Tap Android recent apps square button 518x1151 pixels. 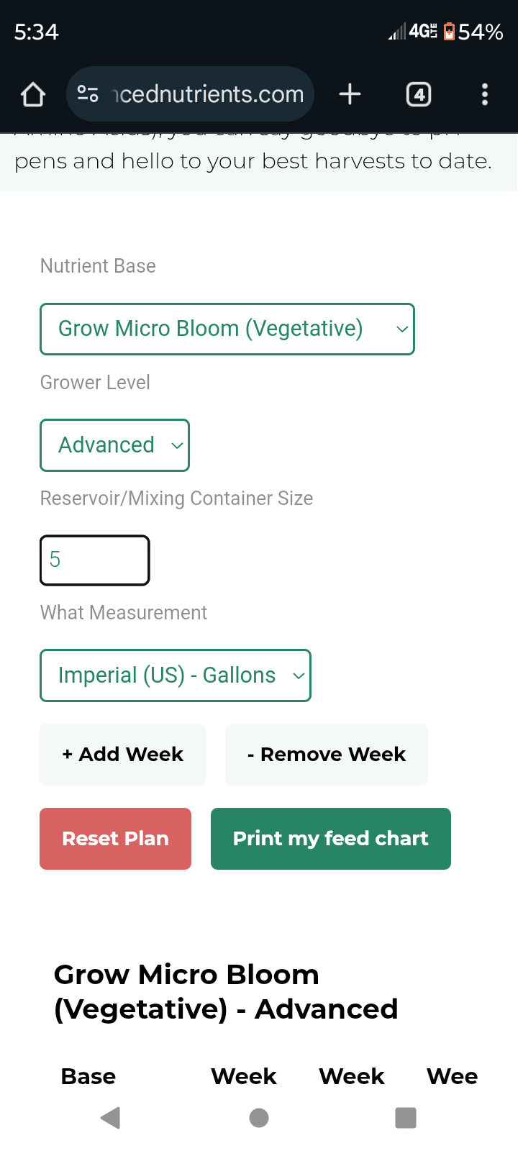[406, 1118]
